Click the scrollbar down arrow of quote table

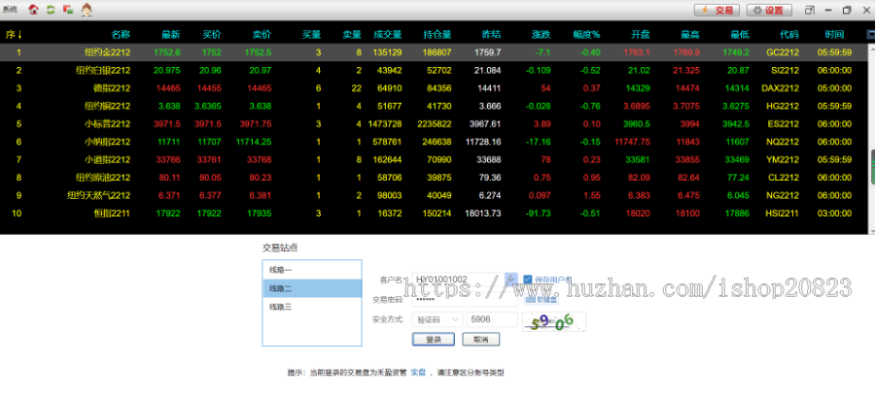point(871,230)
